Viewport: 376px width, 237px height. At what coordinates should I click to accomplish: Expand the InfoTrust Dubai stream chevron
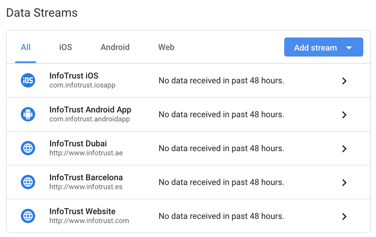point(344,149)
